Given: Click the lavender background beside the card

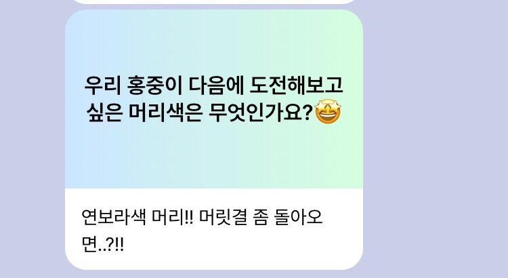Looking at the screenshot, I should [434, 140].
